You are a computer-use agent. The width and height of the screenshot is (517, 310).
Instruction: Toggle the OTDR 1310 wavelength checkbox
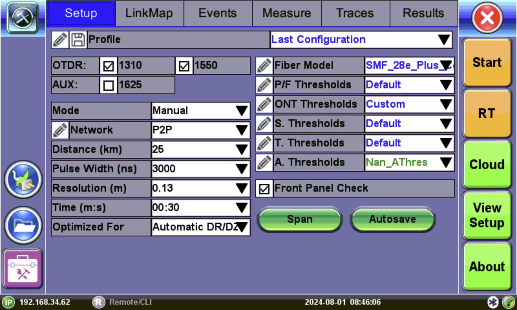tap(108, 66)
